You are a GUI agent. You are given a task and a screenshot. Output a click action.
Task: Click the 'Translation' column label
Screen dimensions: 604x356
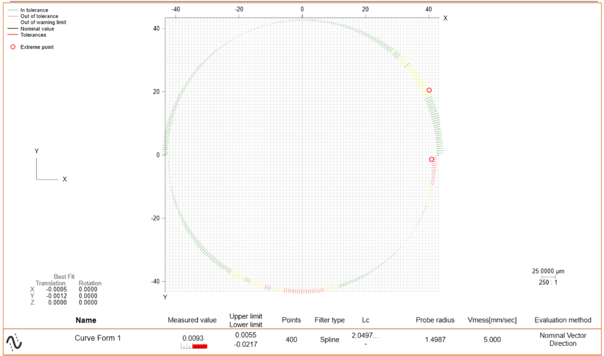[50, 283]
